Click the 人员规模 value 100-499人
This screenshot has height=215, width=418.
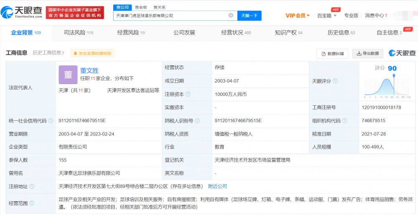tap(373, 147)
